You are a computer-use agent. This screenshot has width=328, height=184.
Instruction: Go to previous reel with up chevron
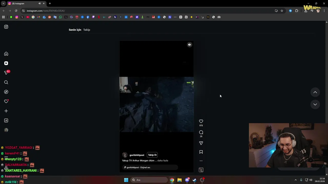[315, 92]
